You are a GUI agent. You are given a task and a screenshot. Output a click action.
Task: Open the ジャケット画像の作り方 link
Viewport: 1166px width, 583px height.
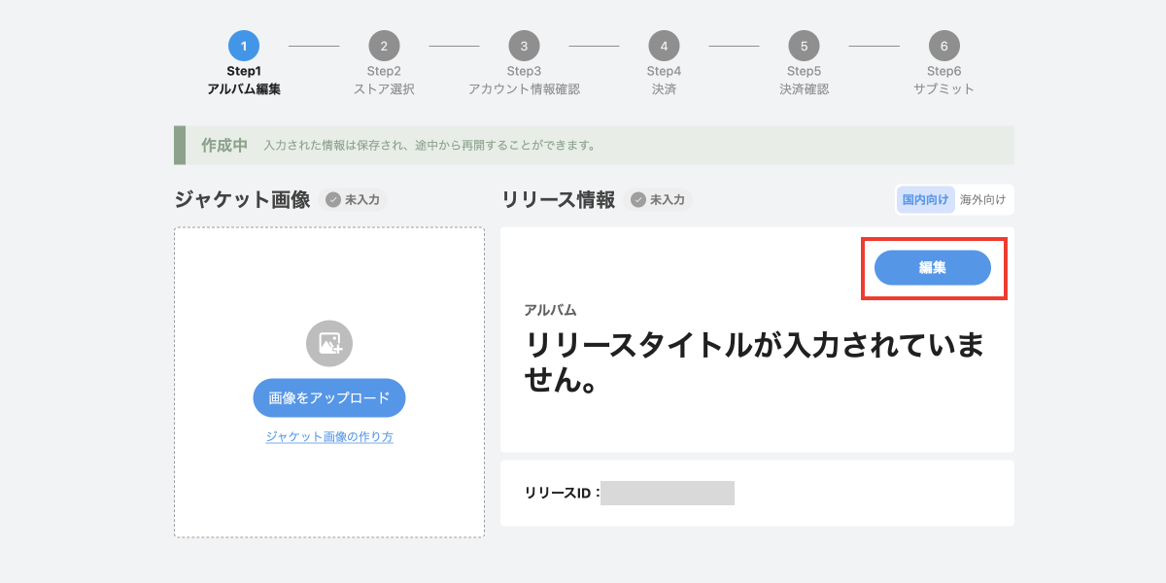329,437
